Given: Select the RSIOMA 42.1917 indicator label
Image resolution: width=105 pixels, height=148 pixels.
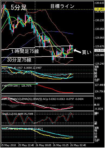Looking at the screenshot, I should tap(22, 68).
